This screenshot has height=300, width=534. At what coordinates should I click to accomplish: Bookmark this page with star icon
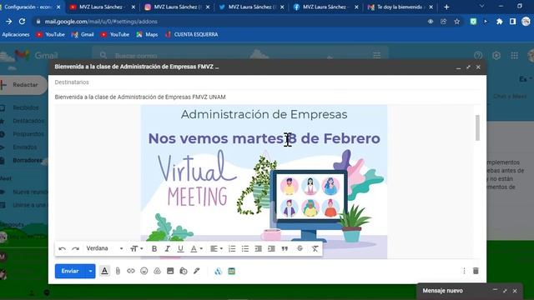tap(456, 22)
